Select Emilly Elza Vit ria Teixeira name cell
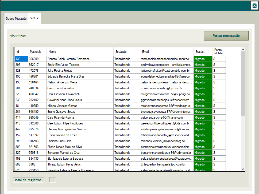Screen dimensions: 259x194 pos(80,65)
